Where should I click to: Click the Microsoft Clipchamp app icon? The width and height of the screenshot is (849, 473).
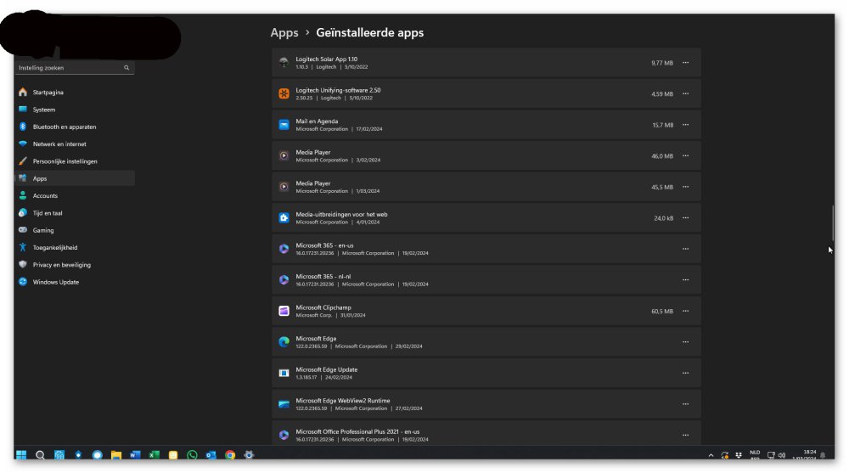284,311
